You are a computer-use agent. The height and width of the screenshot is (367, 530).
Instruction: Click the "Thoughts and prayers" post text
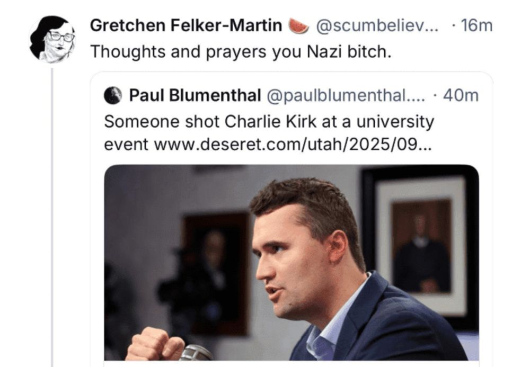click(240, 52)
